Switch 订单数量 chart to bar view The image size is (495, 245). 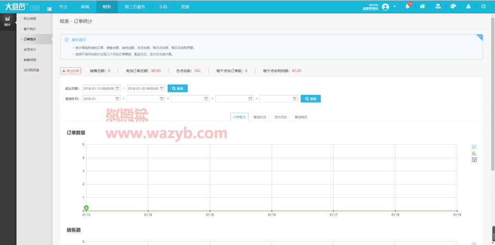click(474, 153)
